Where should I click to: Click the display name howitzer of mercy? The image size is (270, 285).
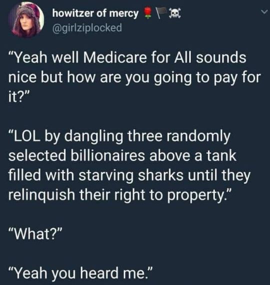click(95, 14)
